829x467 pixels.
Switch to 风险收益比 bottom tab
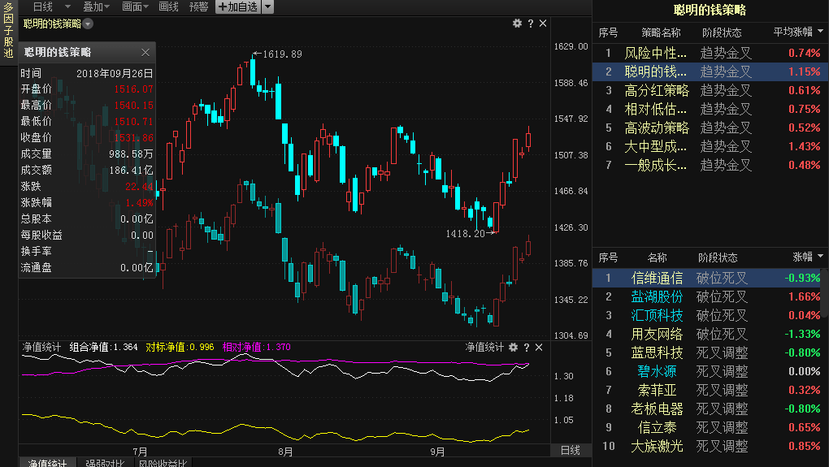[x=163, y=462]
